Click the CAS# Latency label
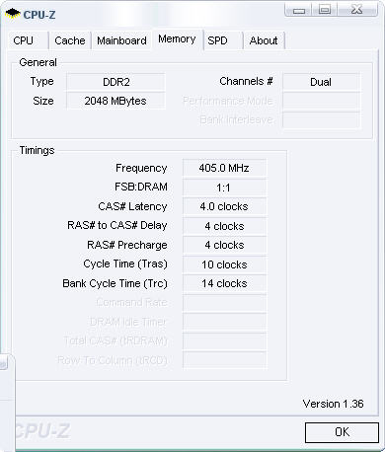 click(132, 206)
